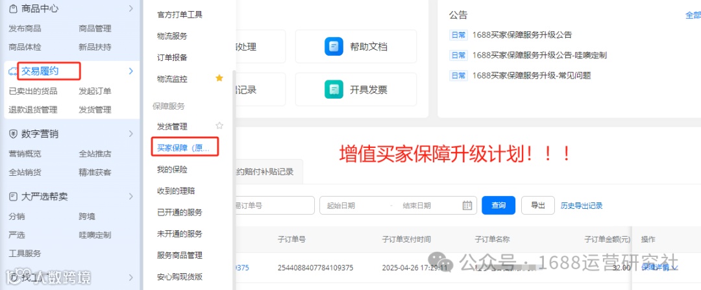Click the 订单号 search input field

pyautogui.click(x=274, y=206)
